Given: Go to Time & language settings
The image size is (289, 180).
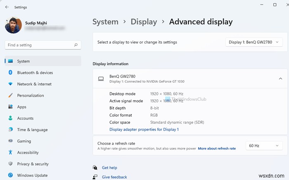Looking at the screenshot, I should pyautogui.click(x=32, y=130).
